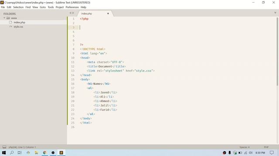279x156 pixels.
Task: Open the Goto menu
Action: 43,7
